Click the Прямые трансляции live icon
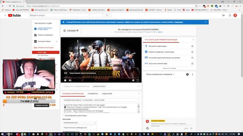 click(x=35, y=48)
